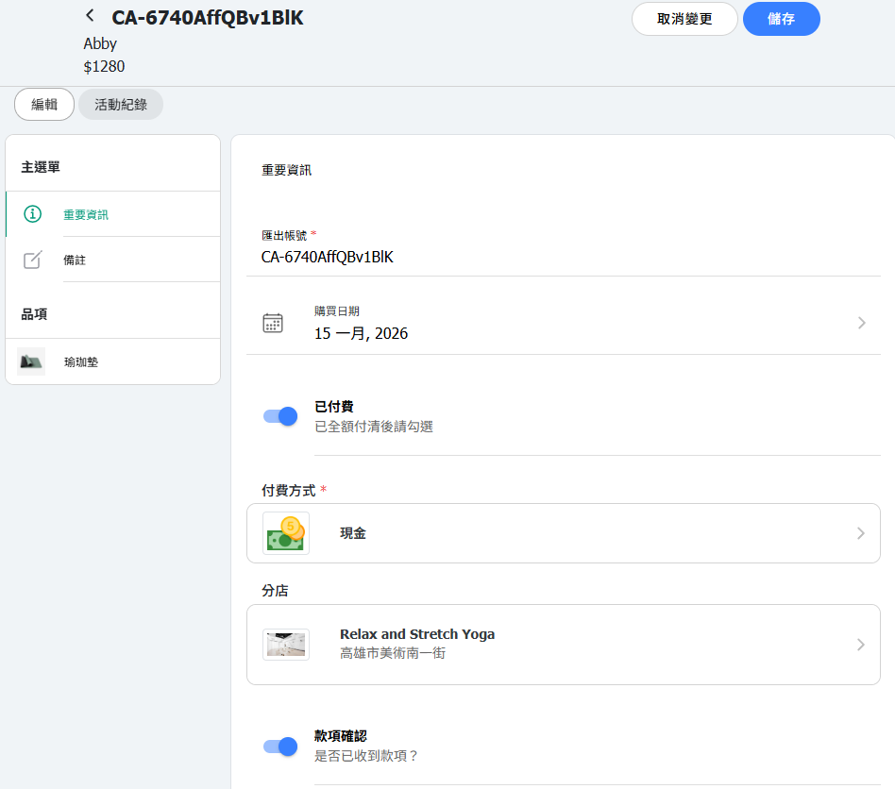Open the 瑜珈墊 item in sidebar

[81, 361]
